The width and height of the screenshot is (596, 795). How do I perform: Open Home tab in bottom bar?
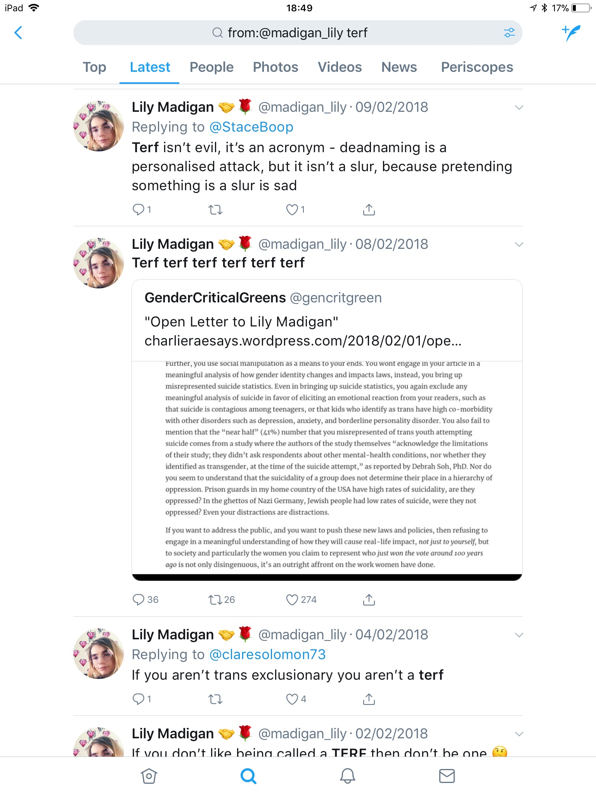click(149, 776)
